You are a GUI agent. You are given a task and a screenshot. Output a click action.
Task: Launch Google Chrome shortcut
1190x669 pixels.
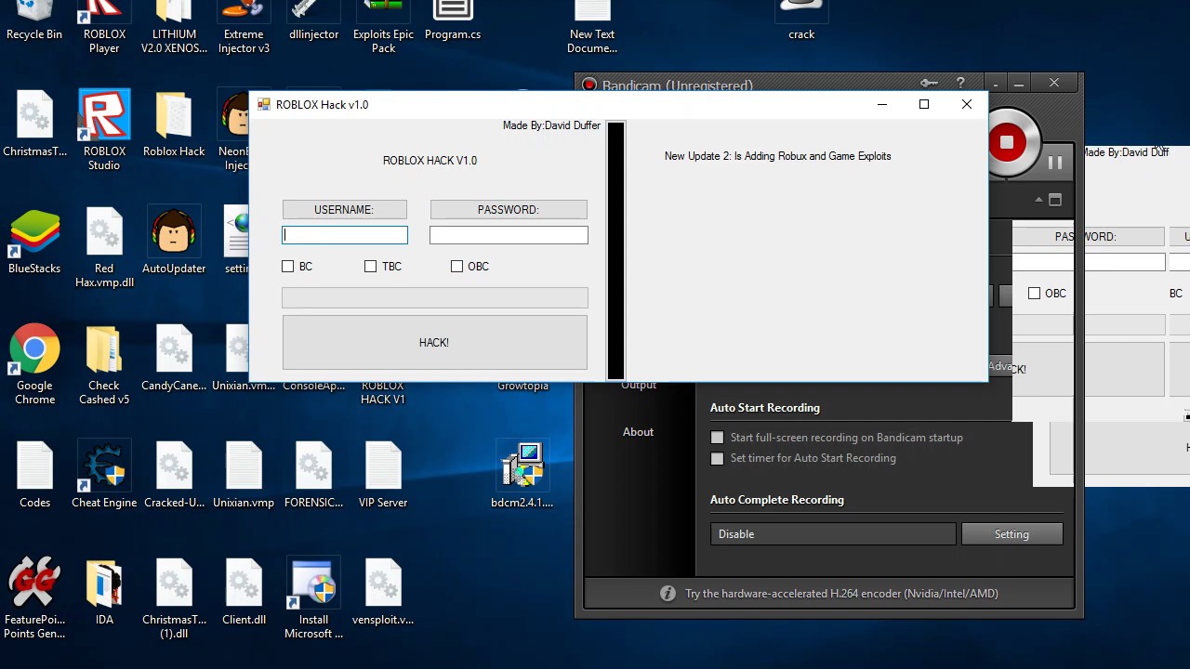pyautogui.click(x=34, y=364)
